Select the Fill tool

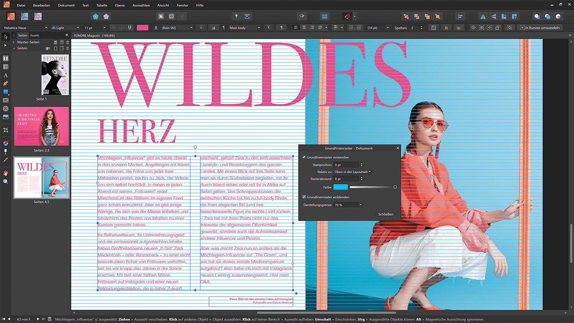pyautogui.click(x=5, y=143)
